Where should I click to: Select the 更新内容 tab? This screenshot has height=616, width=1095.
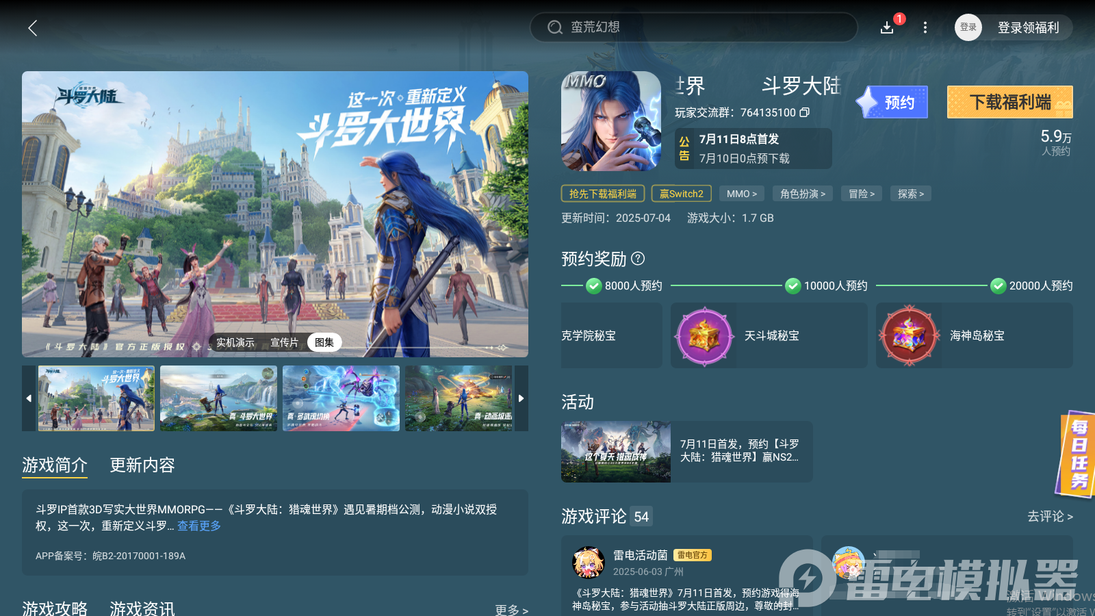[142, 465]
